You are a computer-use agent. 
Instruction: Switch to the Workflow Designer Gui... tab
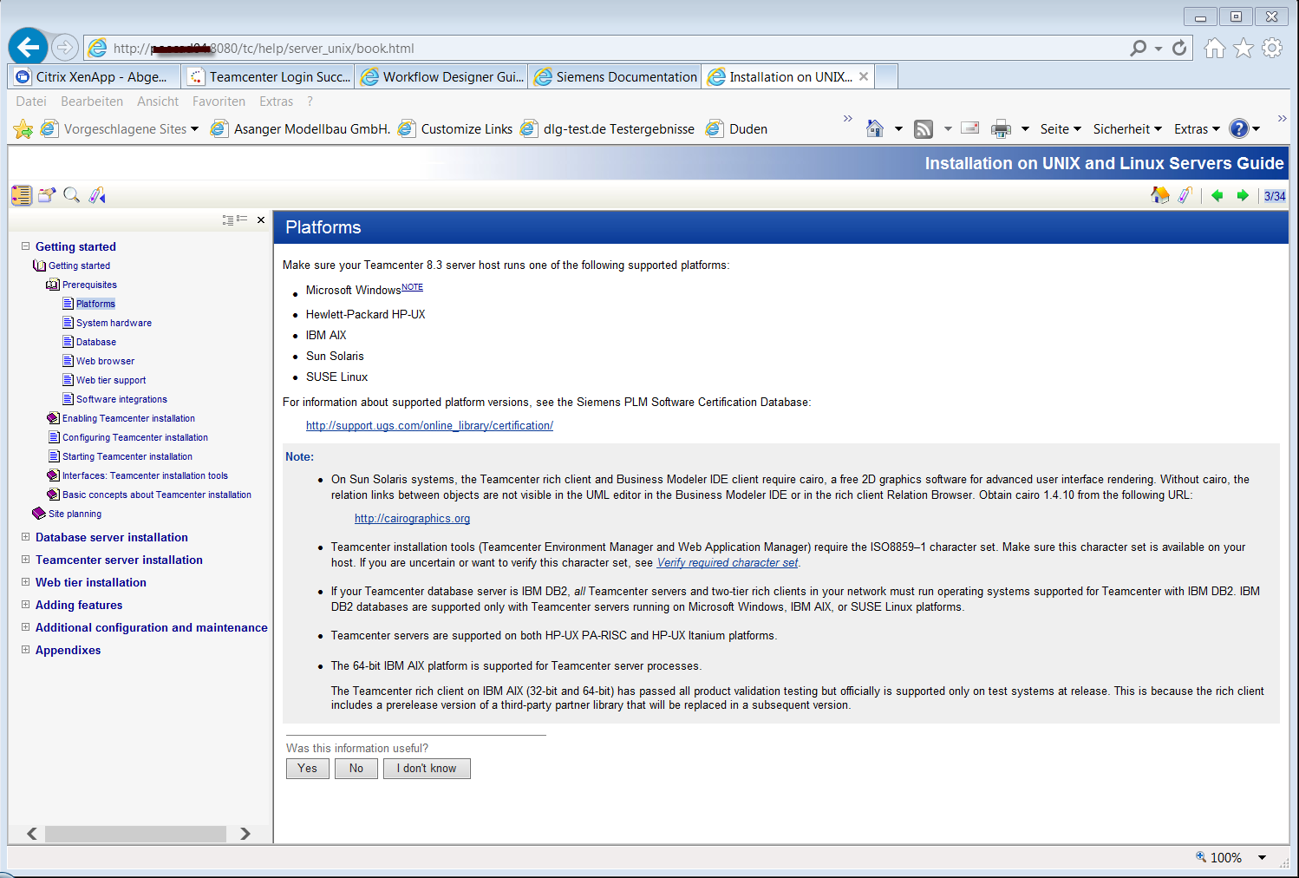point(442,76)
